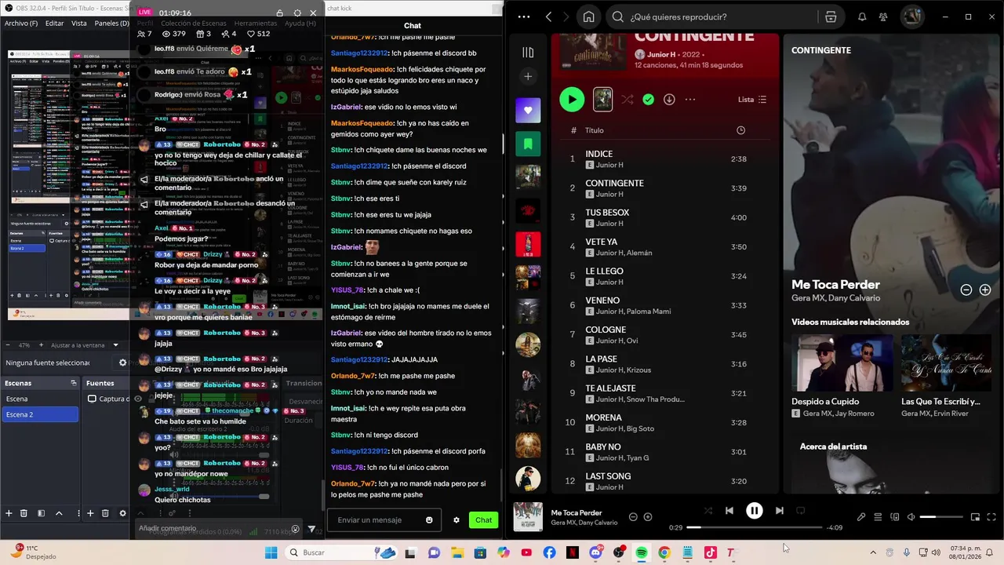Open the Liked Songs purple heart playlist

point(528,111)
